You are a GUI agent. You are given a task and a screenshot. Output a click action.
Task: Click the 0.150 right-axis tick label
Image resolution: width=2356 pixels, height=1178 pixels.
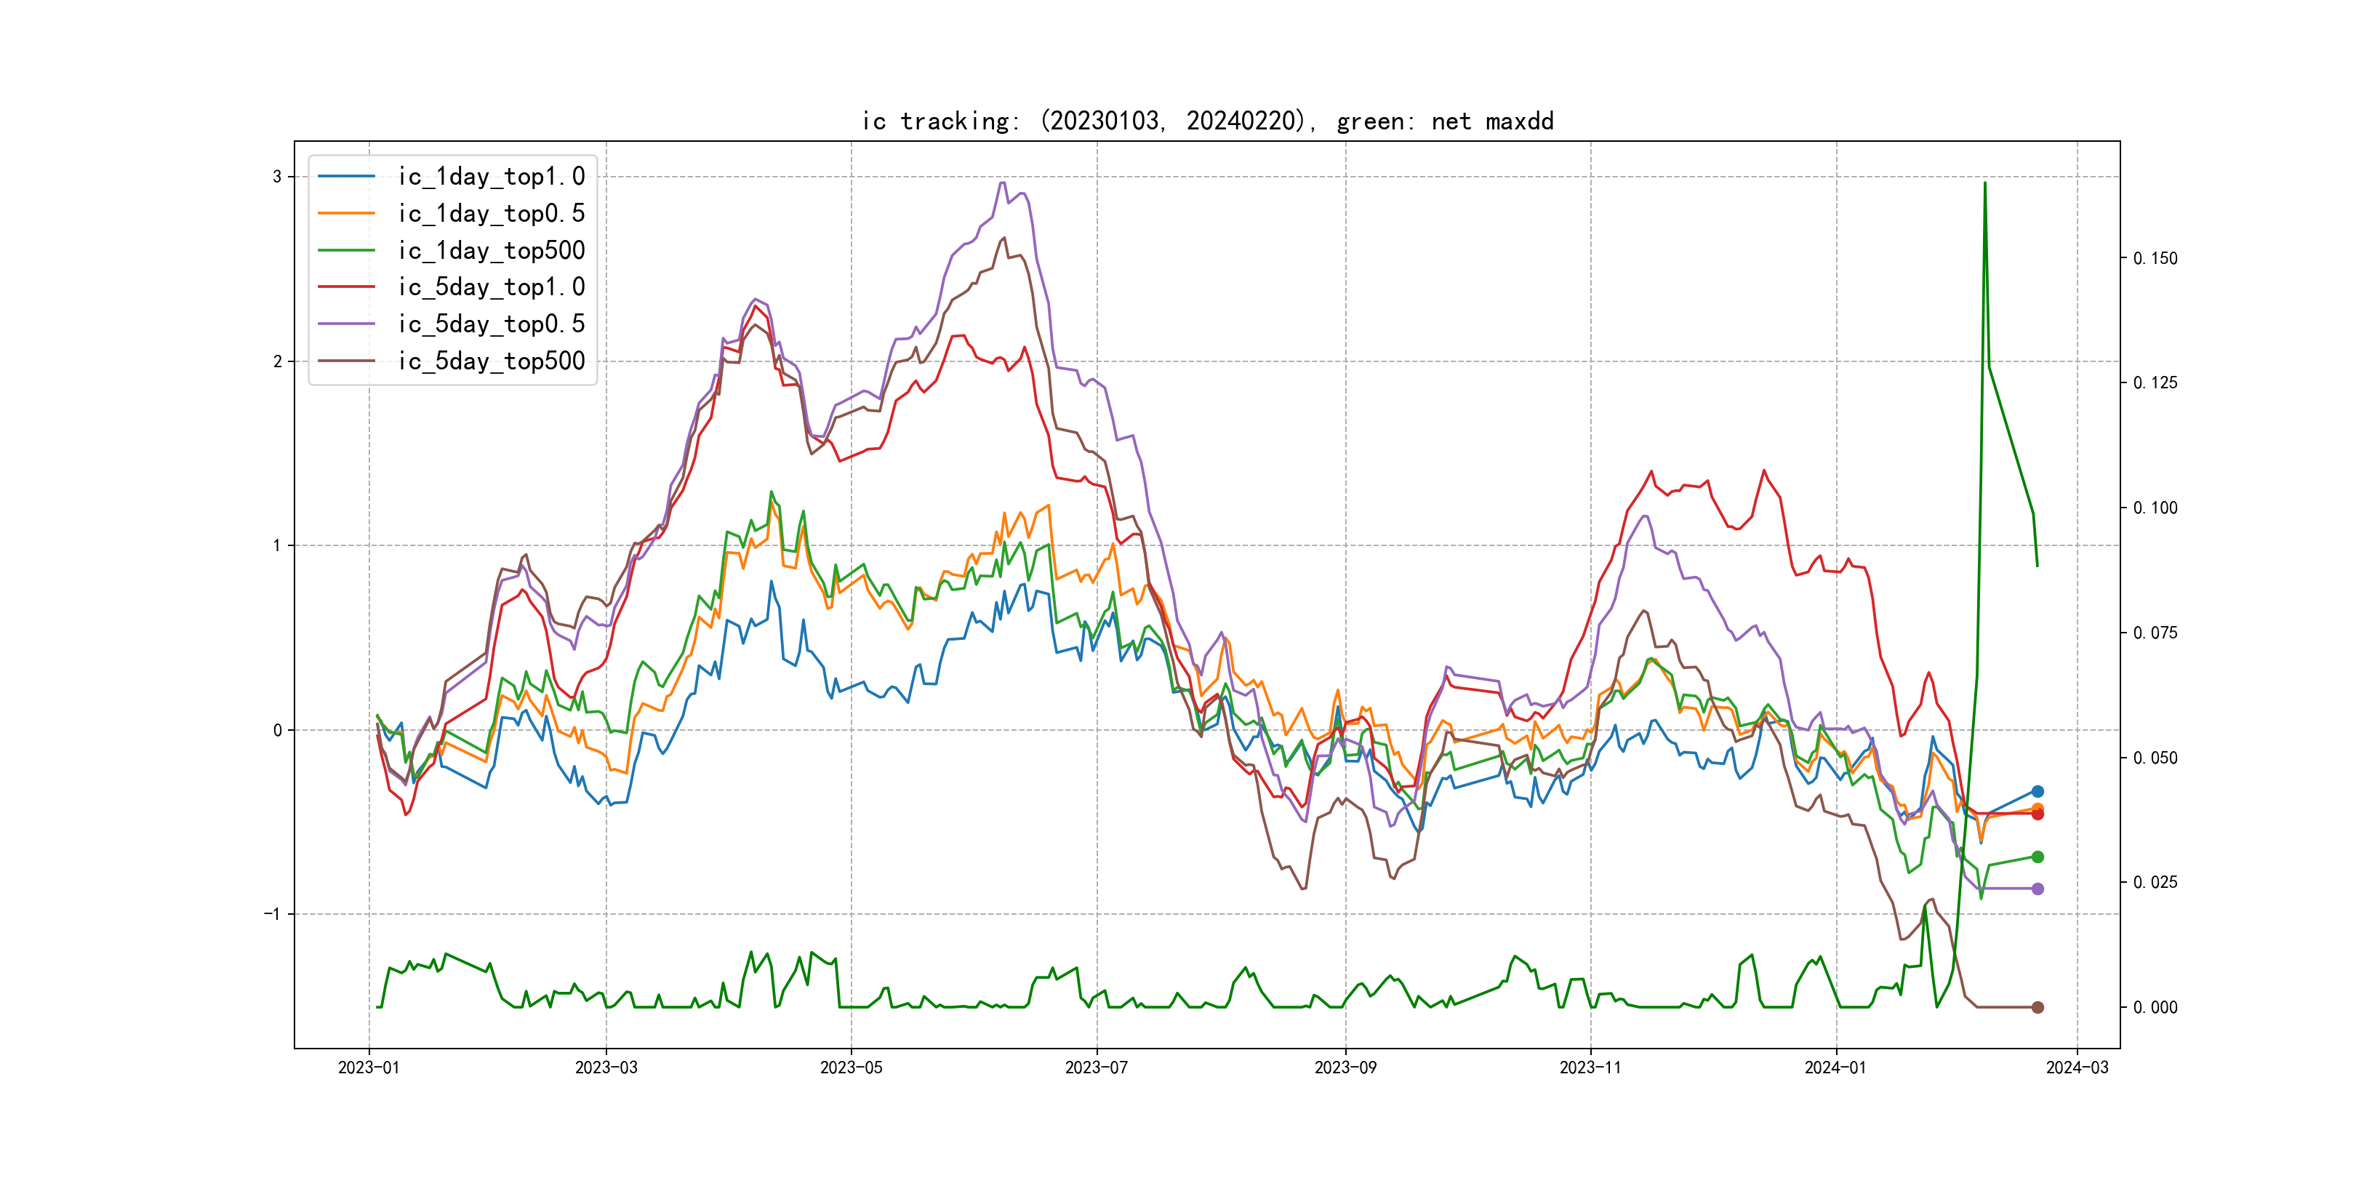coord(2155,259)
